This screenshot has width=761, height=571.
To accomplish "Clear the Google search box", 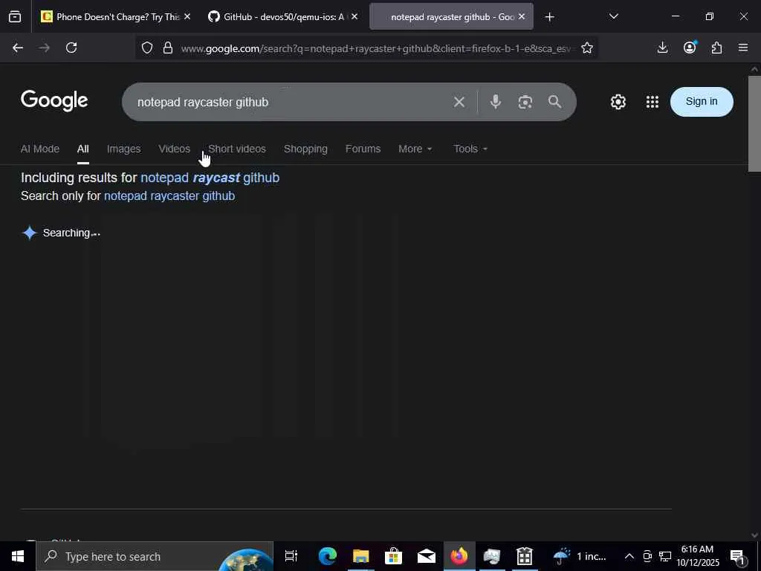I will (459, 102).
